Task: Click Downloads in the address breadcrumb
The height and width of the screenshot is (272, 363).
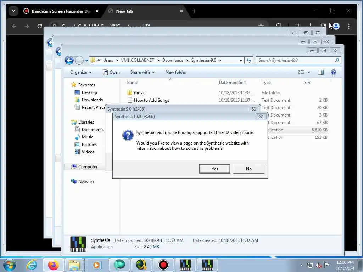Action: pos(173,60)
